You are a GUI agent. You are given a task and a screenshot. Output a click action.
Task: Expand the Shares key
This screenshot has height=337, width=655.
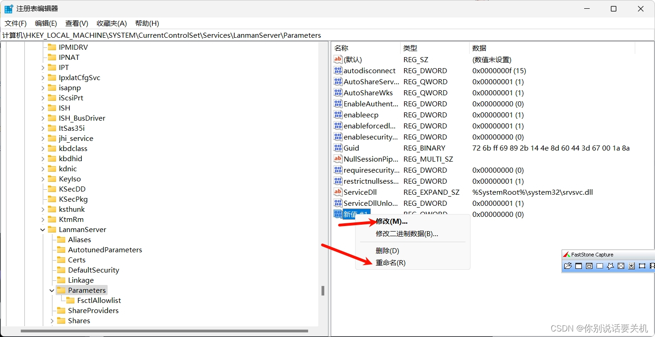click(52, 320)
